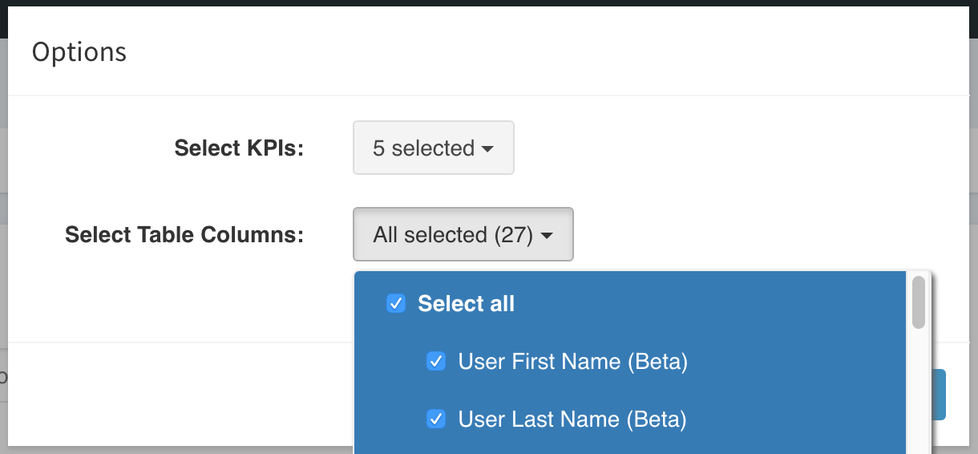Click the white checkmark icon in Select all
Viewport: 978px width, 454px height.
[395, 303]
